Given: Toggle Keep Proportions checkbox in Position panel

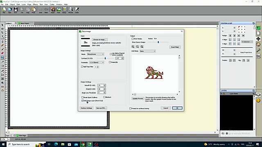Looking at the screenshot, I should pos(239,52).
